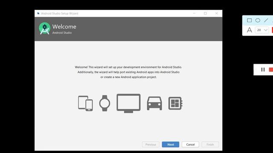273x153 pixels.
Task: Click the 'Welcome' heading text
Action: (x=64, y=26)
